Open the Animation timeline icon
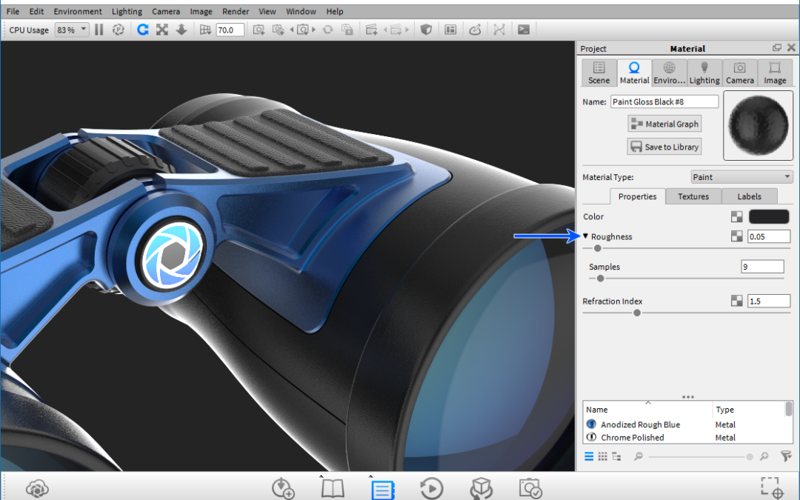 (x=432, y=488)
